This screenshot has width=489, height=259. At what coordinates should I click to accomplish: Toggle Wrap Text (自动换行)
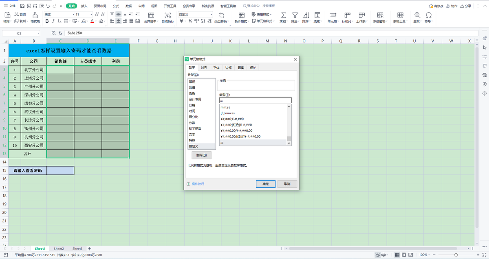pos(167,15)
